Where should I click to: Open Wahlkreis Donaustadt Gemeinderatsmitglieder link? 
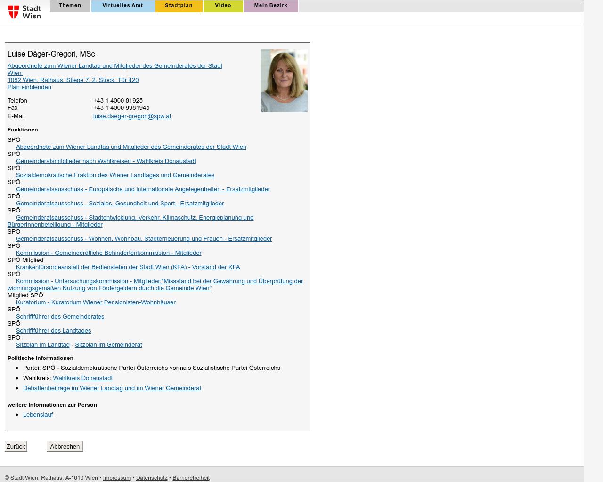[x=106, y=161]
